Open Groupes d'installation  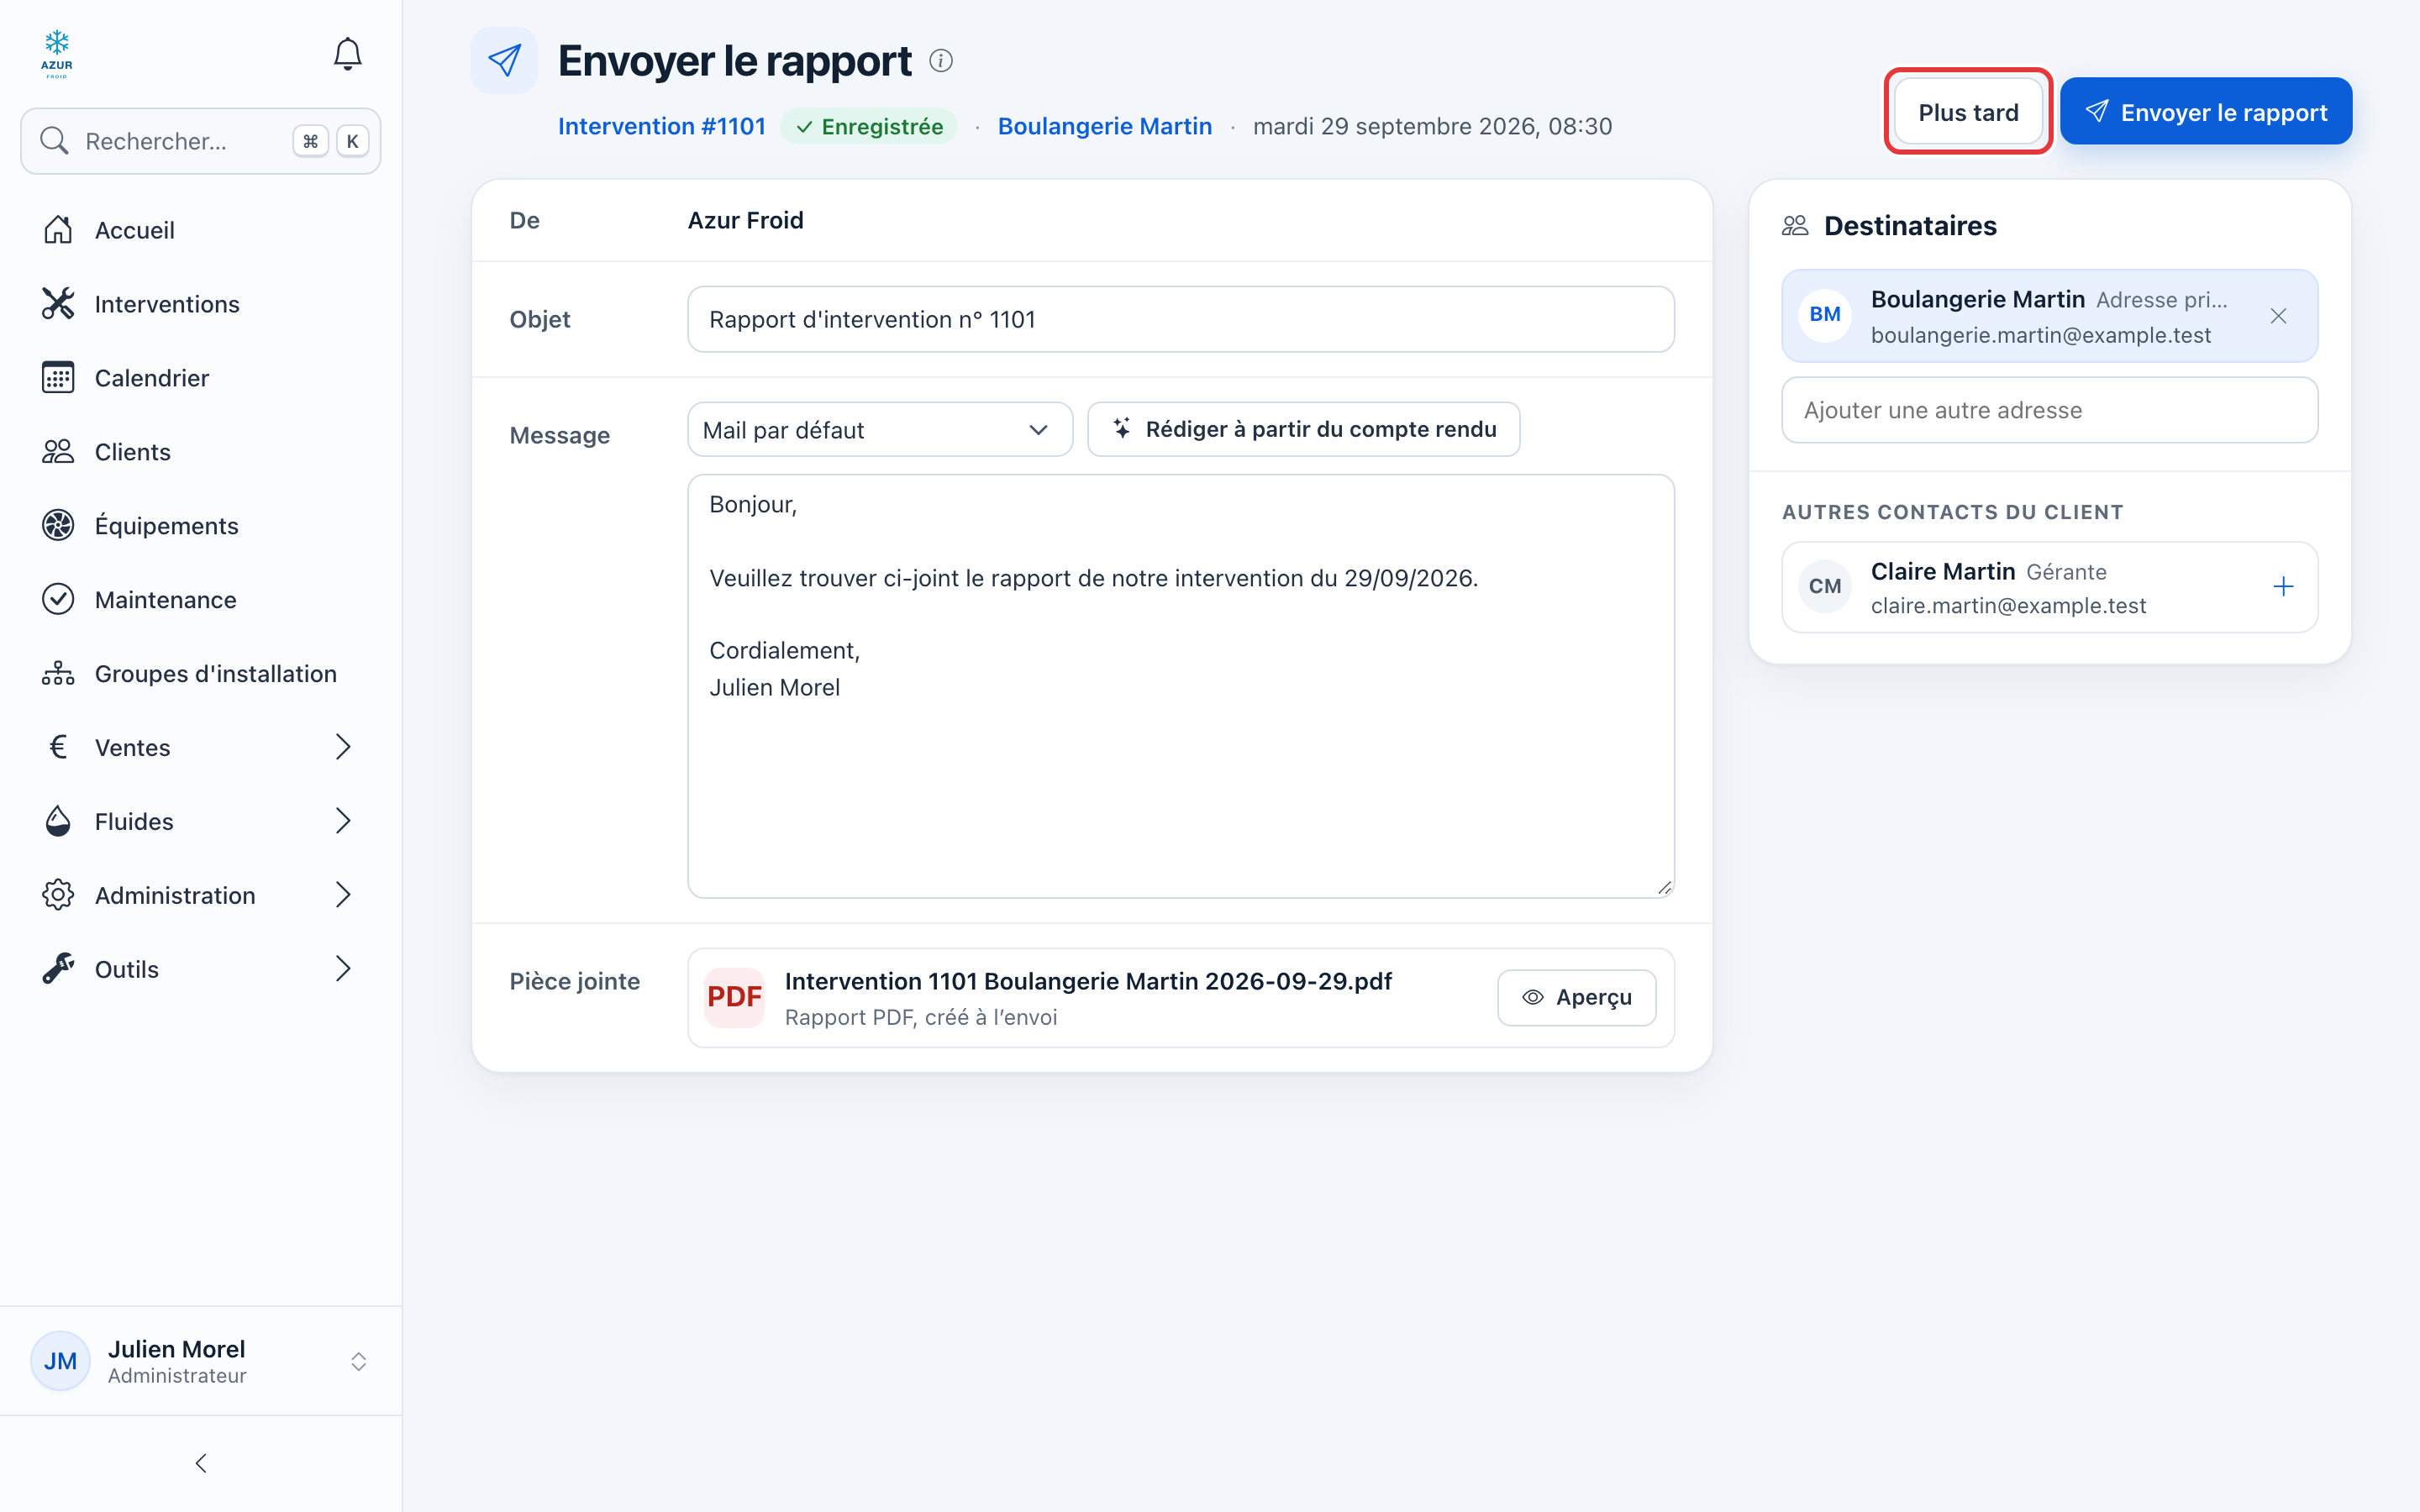click(x=201, y=674)
